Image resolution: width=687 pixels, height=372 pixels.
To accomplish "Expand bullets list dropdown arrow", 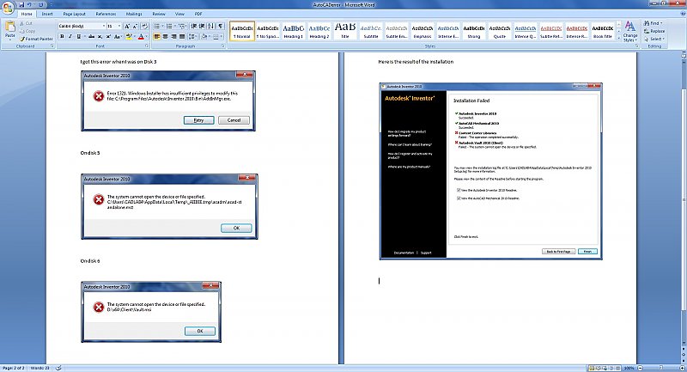I will 162,27.
